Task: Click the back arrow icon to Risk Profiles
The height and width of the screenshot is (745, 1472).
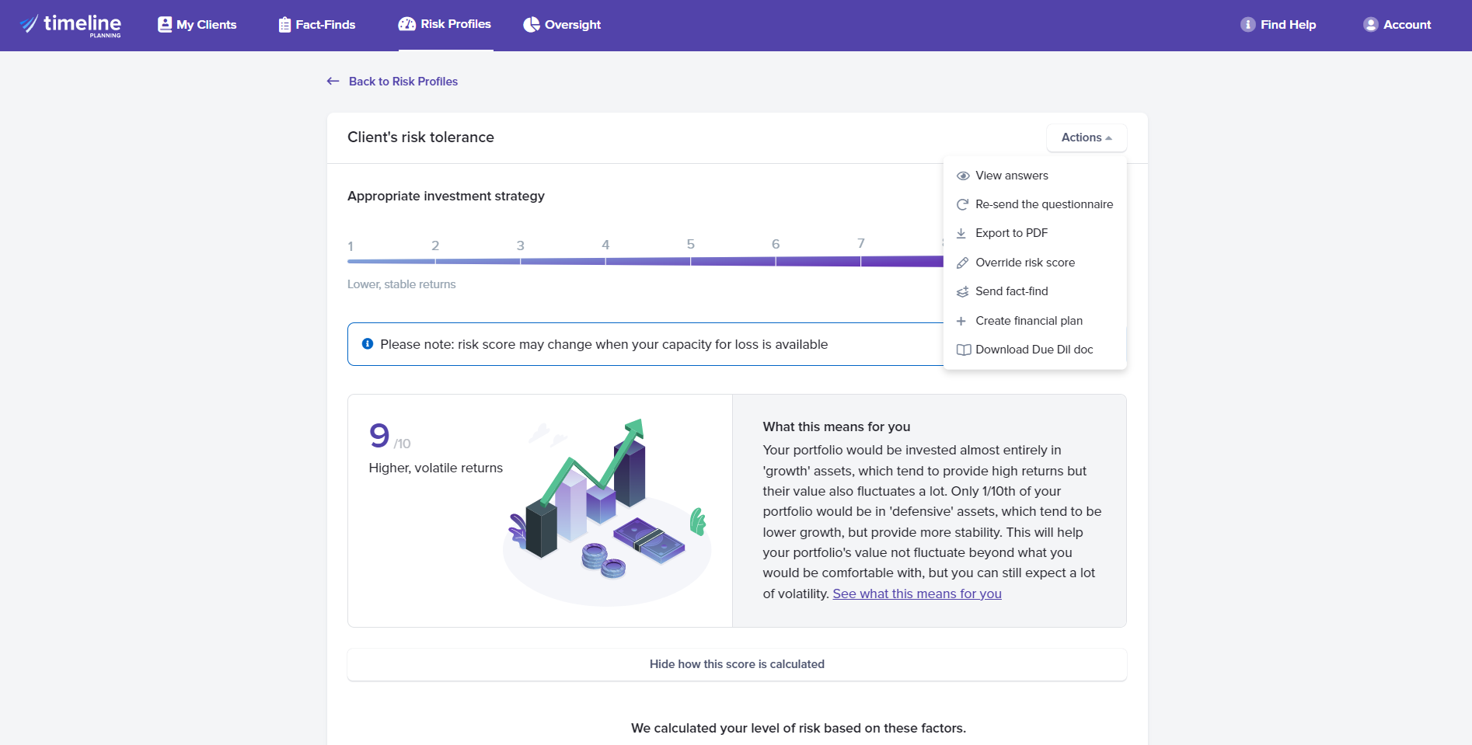Action: tap(333, 82)
